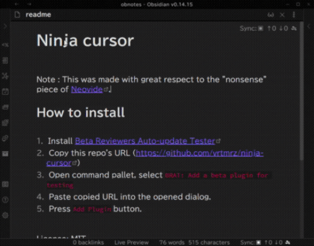Open another vault from the ribbon

[5, 184]
